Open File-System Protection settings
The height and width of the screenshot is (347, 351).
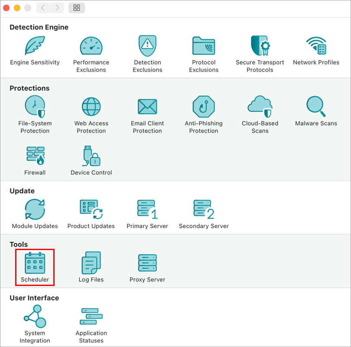[x=35, y=106]
